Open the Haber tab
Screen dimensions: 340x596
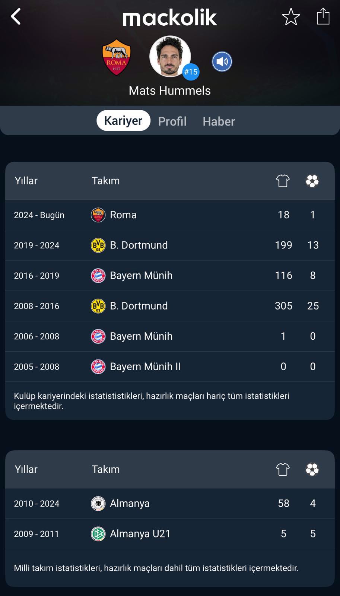click(x=219, y=121)
